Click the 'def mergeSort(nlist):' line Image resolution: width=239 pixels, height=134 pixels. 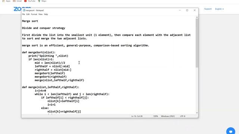39,52
